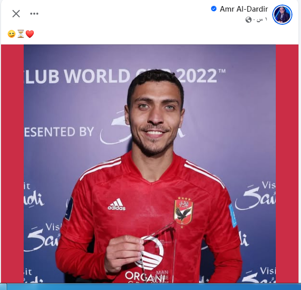The width and height of the screenshot is (301, 290).
Task: Click the hourglass emoji in caption
Action: [x=21, y=34]
